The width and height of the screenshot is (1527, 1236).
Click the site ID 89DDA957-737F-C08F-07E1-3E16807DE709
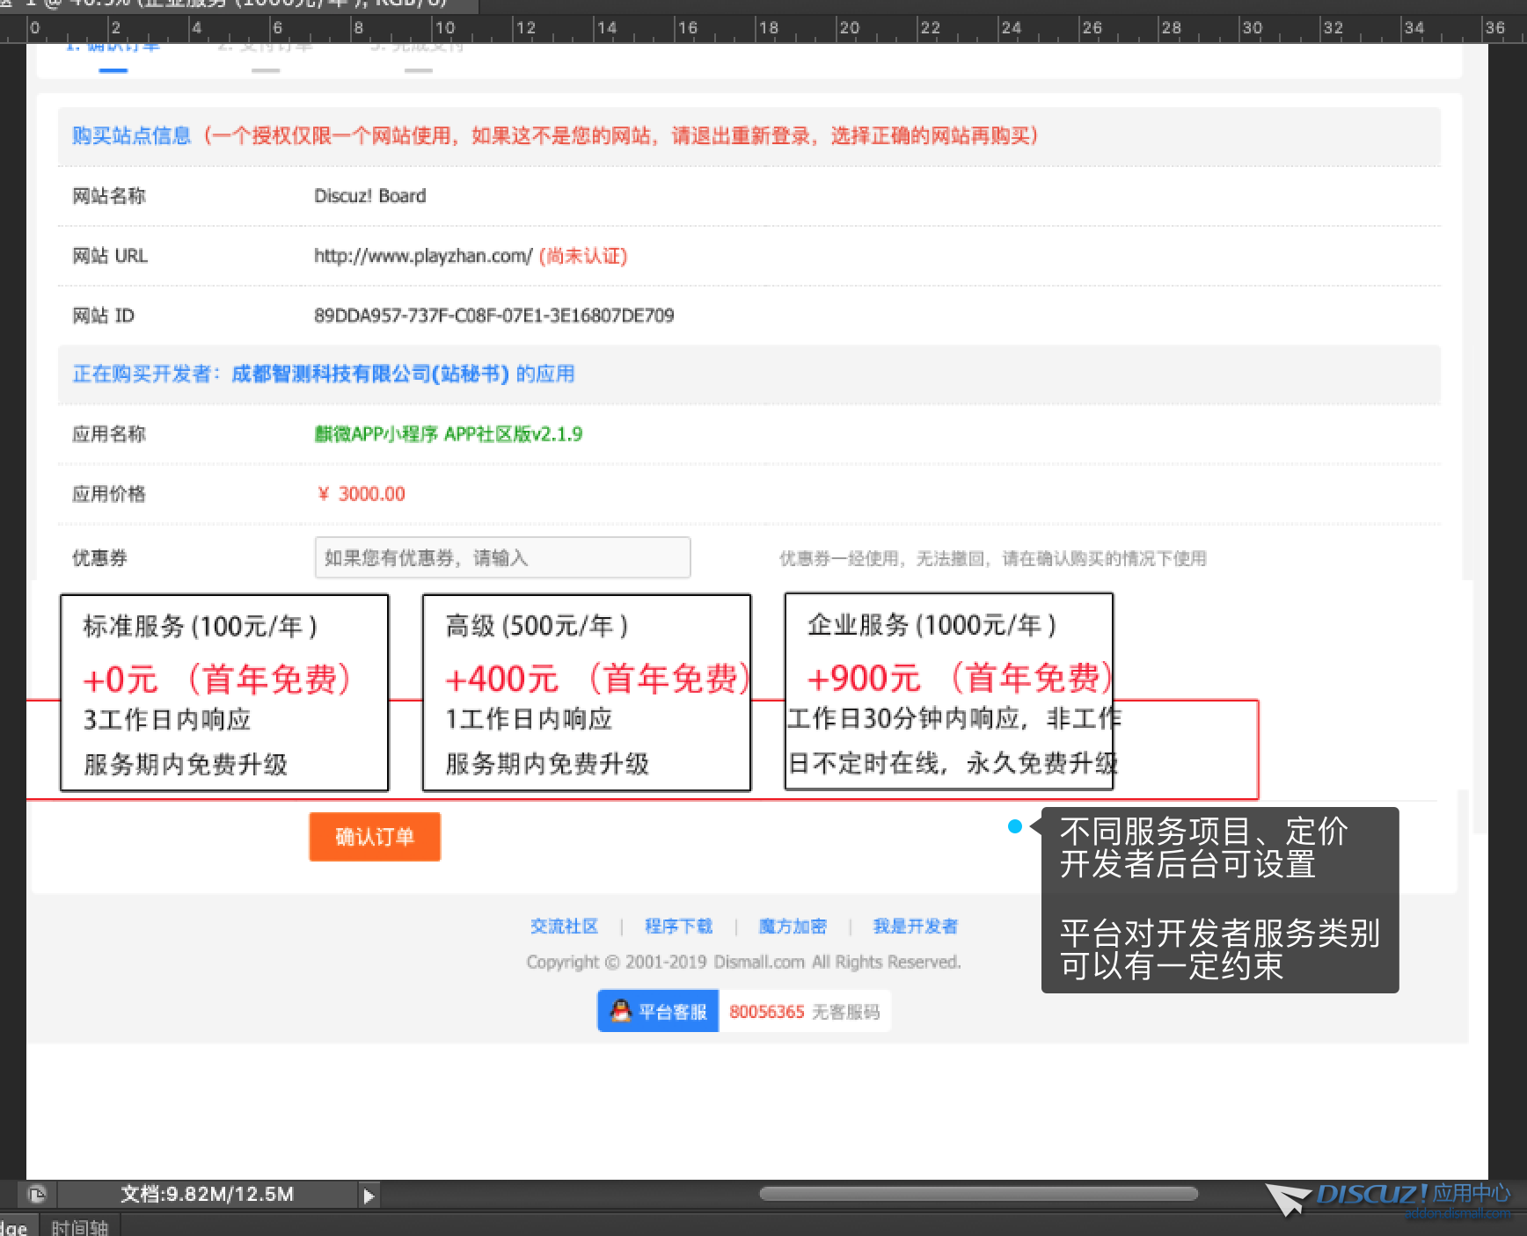pyautogui.click(x=494, y=316)
